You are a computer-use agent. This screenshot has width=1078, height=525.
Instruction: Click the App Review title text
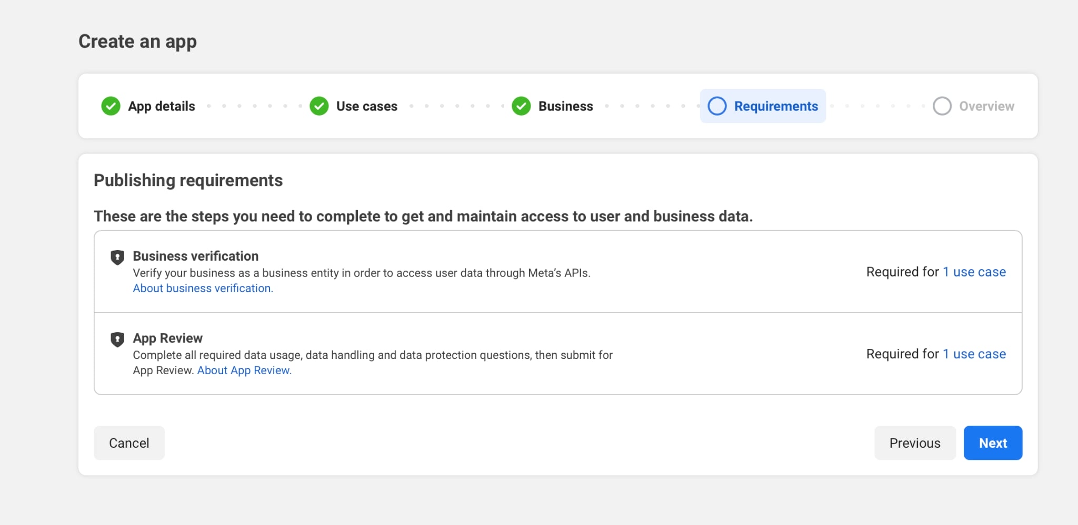coord(167,338)
